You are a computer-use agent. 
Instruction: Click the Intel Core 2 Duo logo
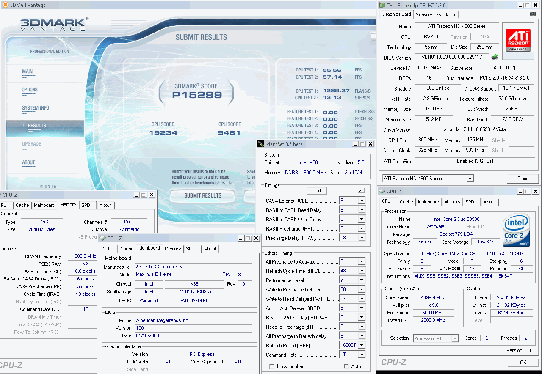click(517, 230)
